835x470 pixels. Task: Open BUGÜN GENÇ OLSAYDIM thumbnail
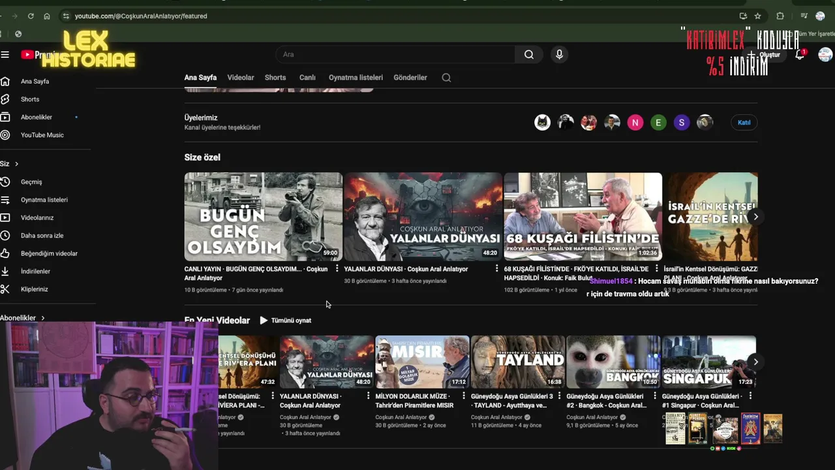(x=264, y=217)
